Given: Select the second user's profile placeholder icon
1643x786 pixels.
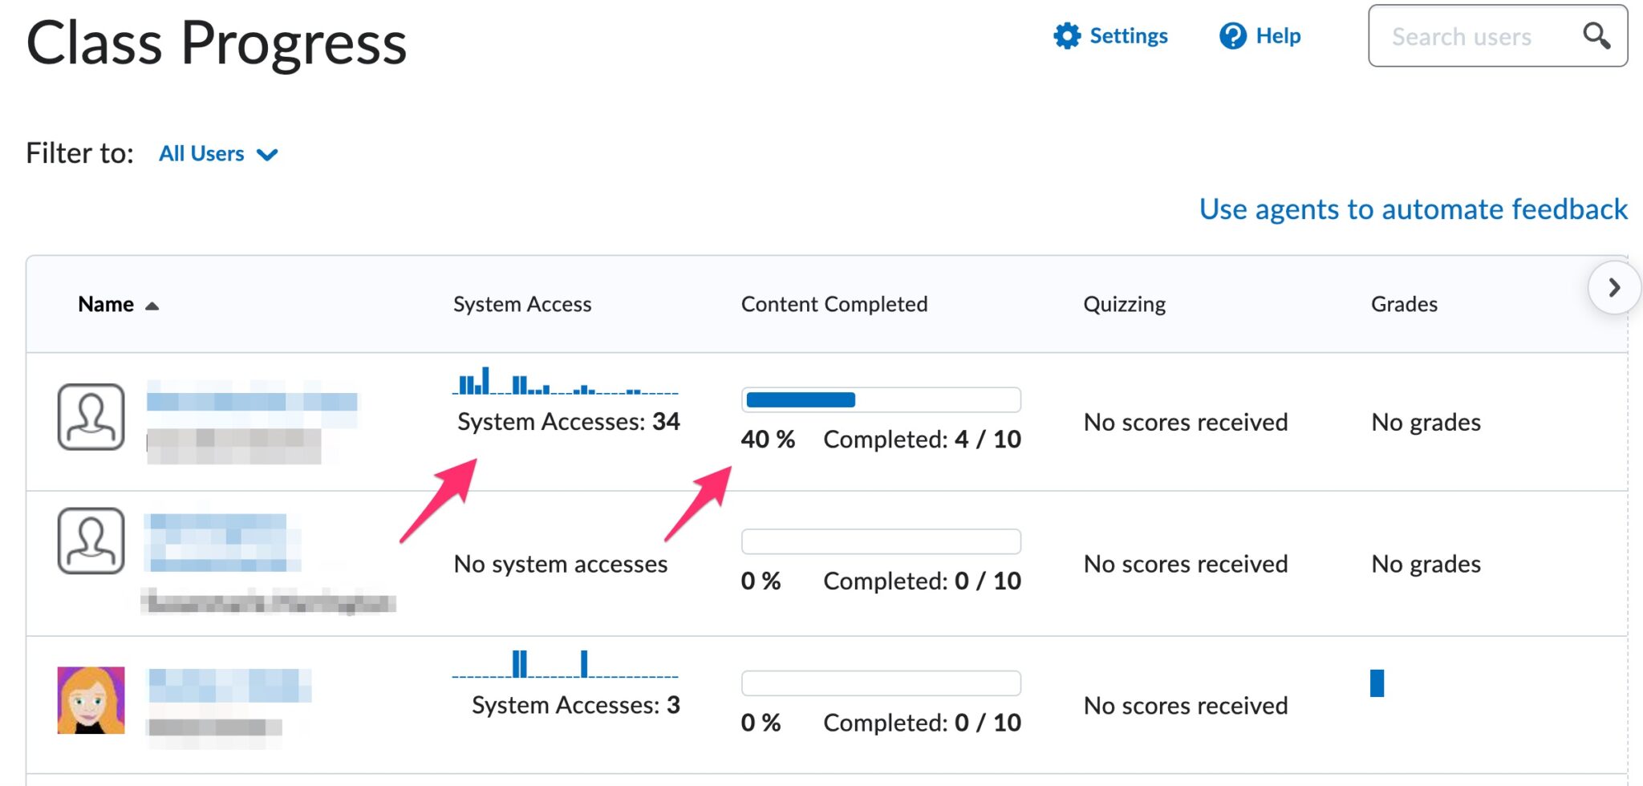Looking at the screenshot, I should point(91,540).
